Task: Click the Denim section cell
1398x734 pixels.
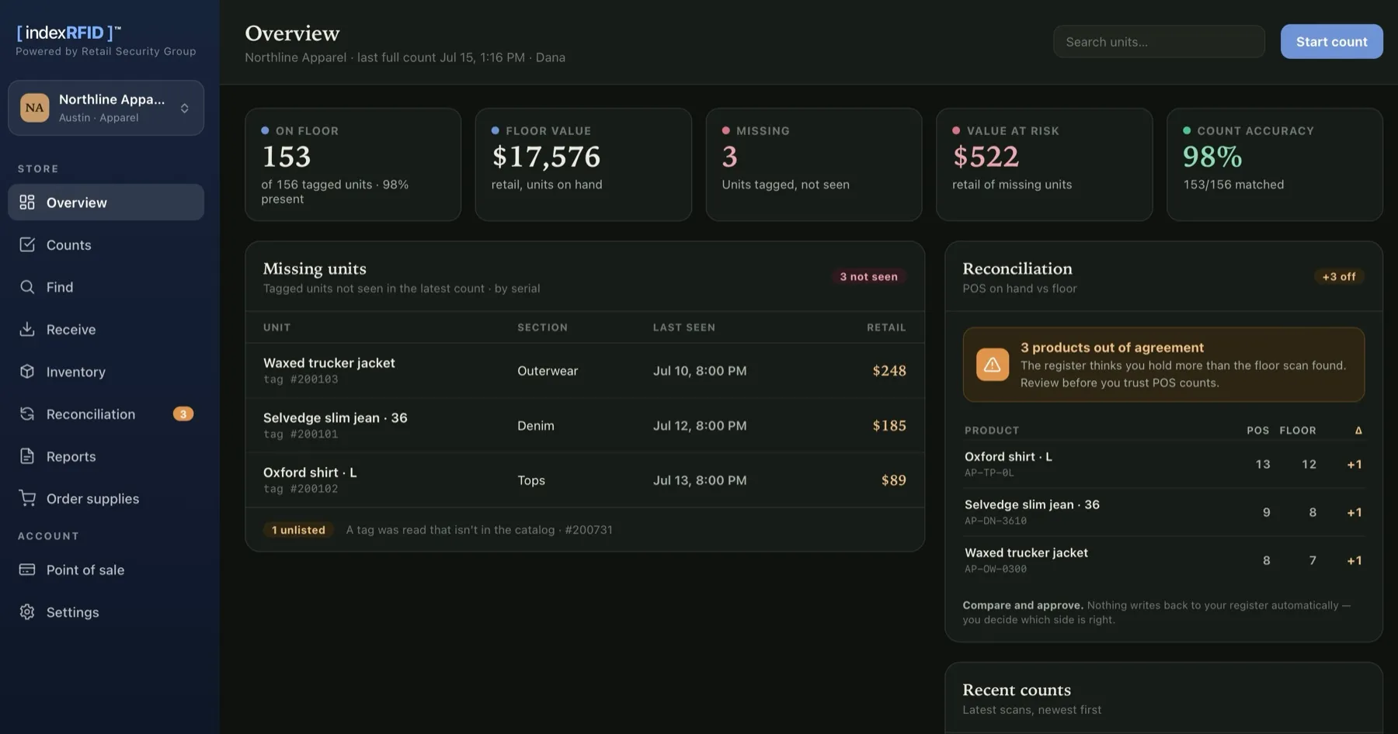Action: pos(536,425)
